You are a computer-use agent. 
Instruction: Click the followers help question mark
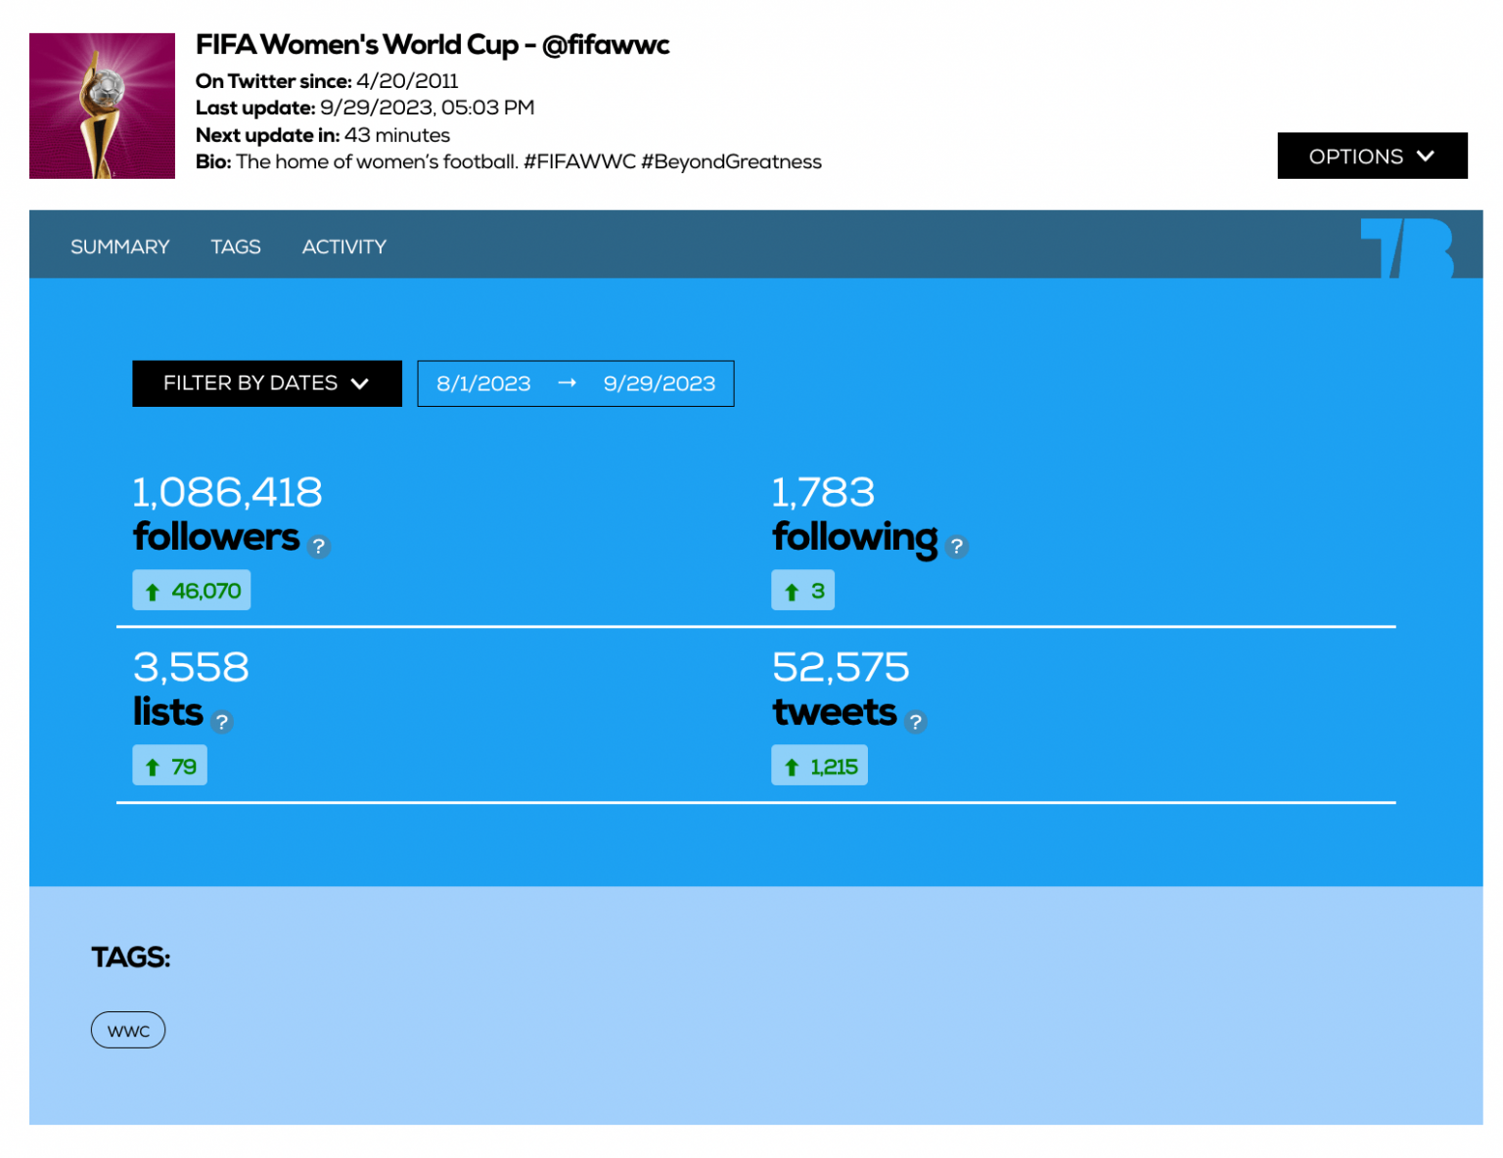(319, 548)
